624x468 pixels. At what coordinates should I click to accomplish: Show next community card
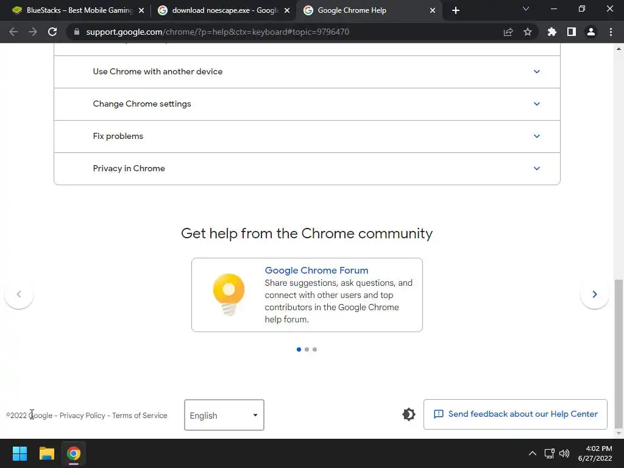[x=595, y=294]
